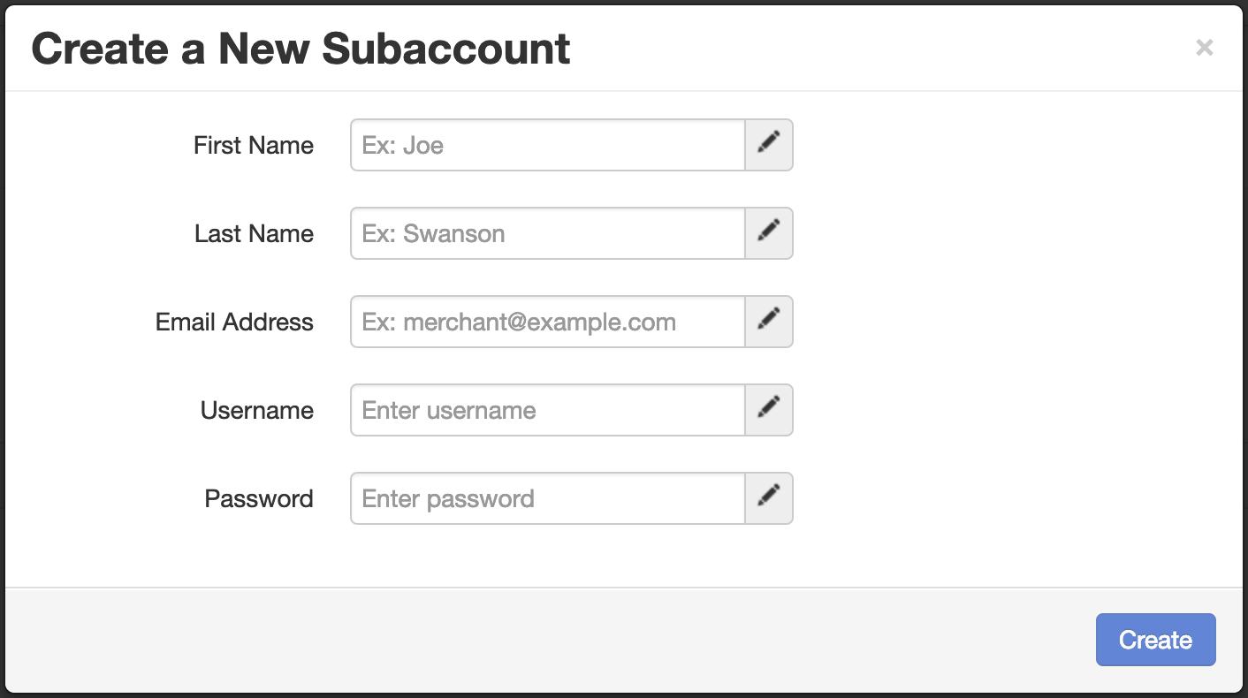Viewport: 1248px width, 698px height.
Task: Click the Email Address label
Action: pos(233,322)
